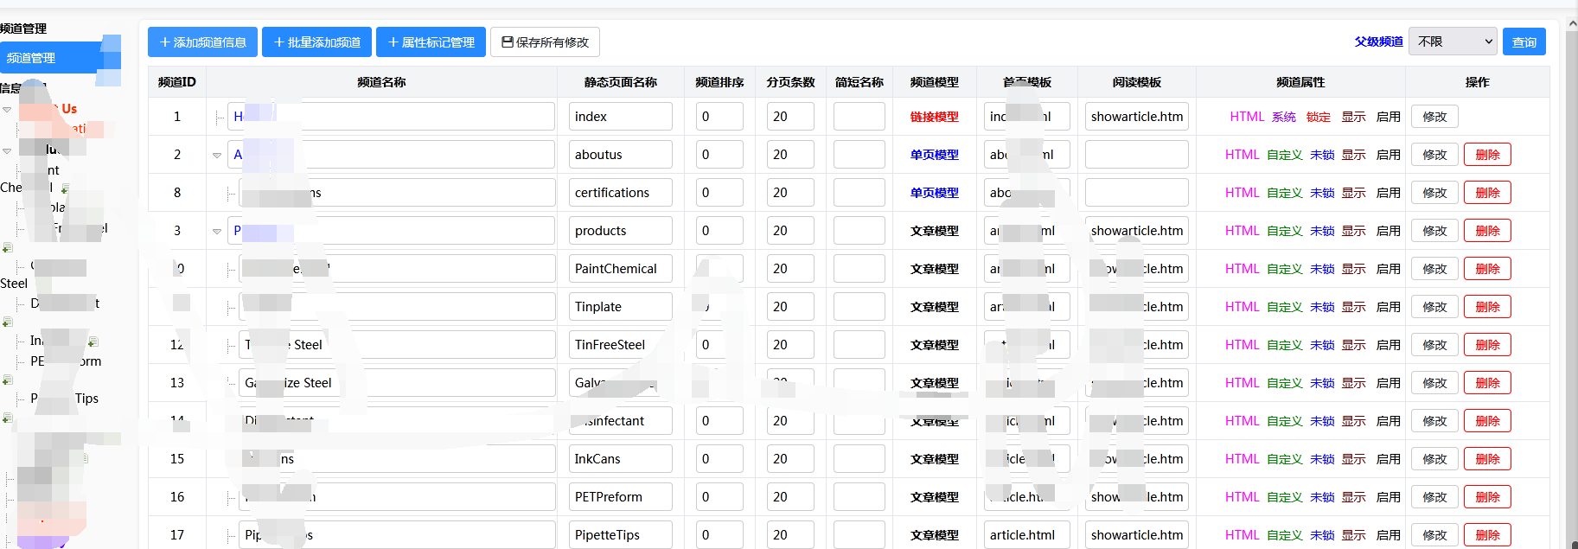Click 删除 in the PaintChemical row
This screenshot has height=549, width=1578.
[x=1487, y=269]
